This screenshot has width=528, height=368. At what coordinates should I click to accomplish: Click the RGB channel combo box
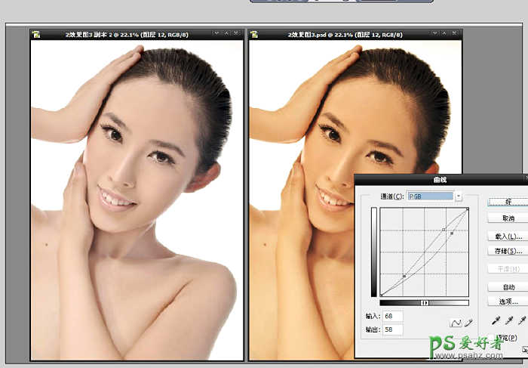[430, 196]
